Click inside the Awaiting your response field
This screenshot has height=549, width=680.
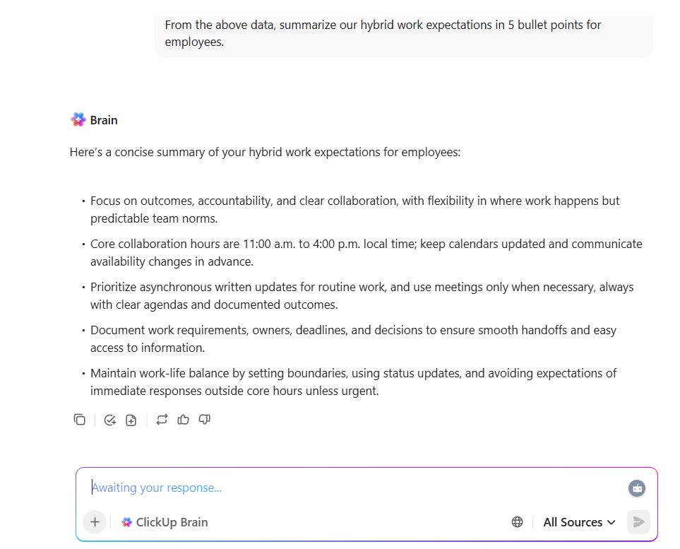[282, 487]
